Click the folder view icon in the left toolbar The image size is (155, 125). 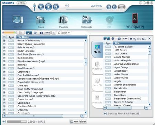(x=20, y=33)
